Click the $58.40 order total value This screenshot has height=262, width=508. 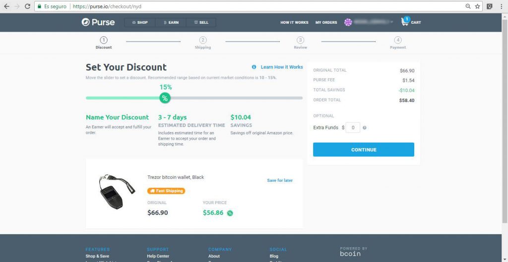click(407, 100)
